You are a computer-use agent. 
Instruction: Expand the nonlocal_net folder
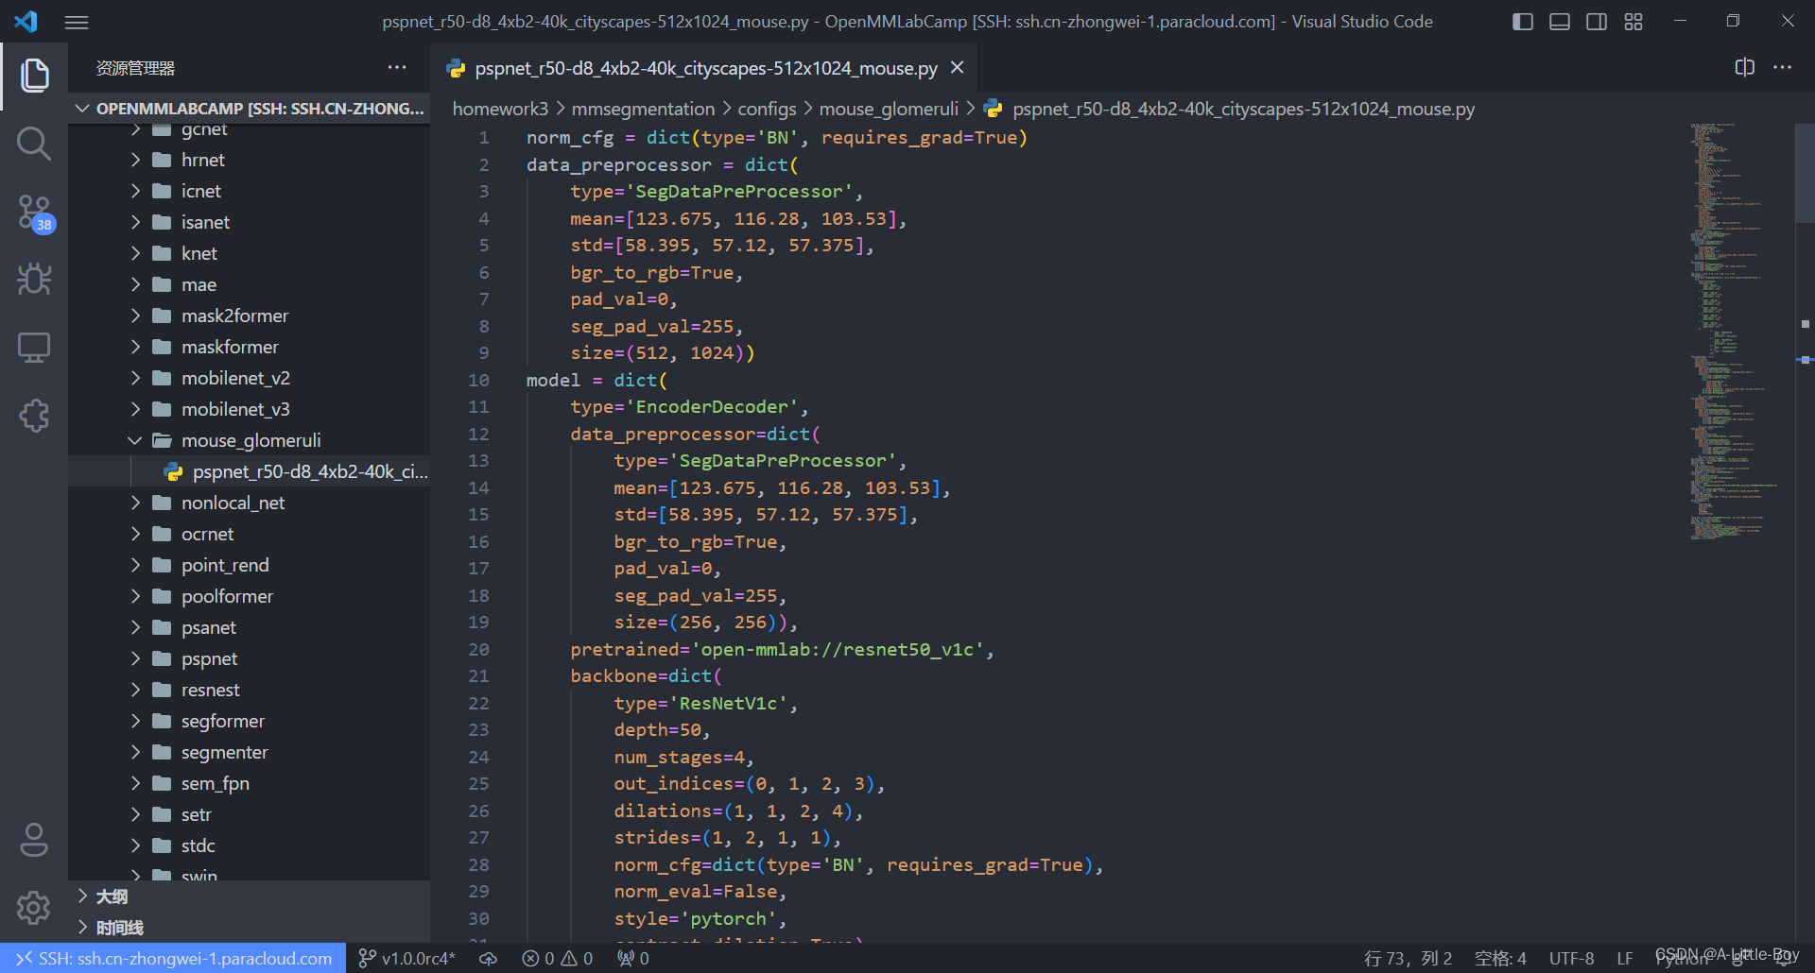[251, 503]
